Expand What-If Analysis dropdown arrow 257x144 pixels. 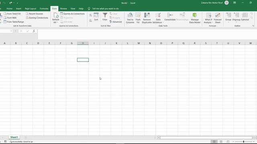coord(212,22)
